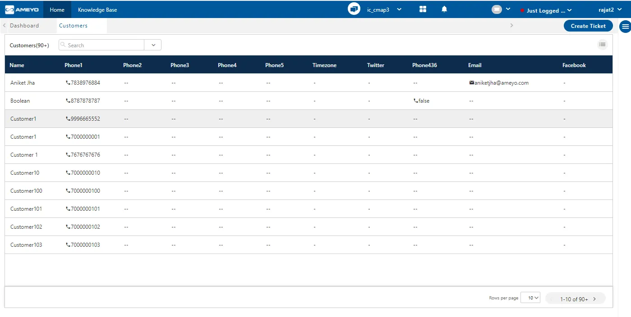Click the envelope icon beside aniketjha@ameyo.com
631x317 pixels.
pyautogui.click(x=472, y=83)
